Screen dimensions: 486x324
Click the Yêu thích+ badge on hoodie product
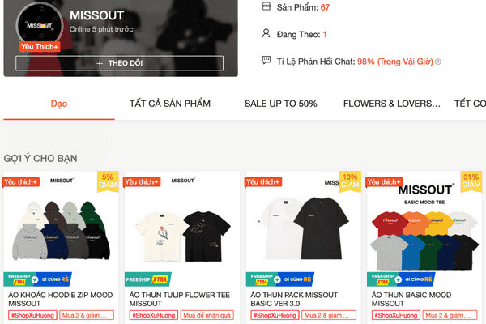(x=21, y=181)
